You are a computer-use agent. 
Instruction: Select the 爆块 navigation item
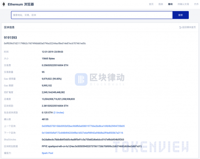pyautogui.click(x=170, y=4)
